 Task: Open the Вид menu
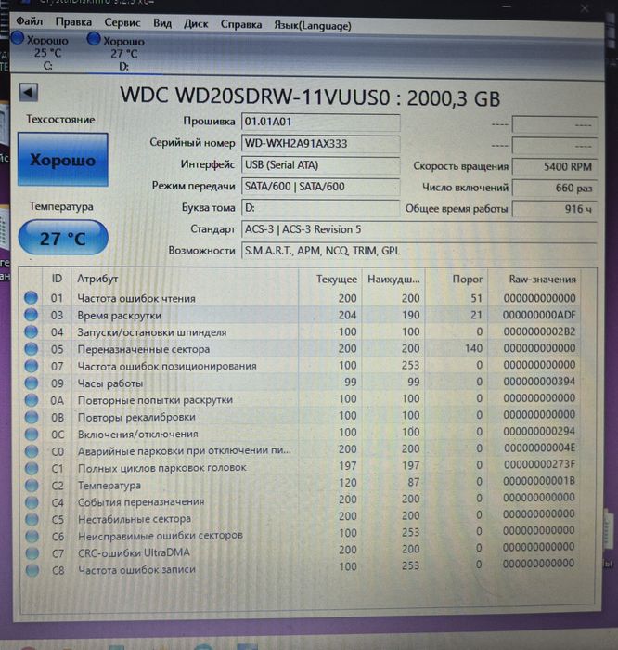coord(162,23)
